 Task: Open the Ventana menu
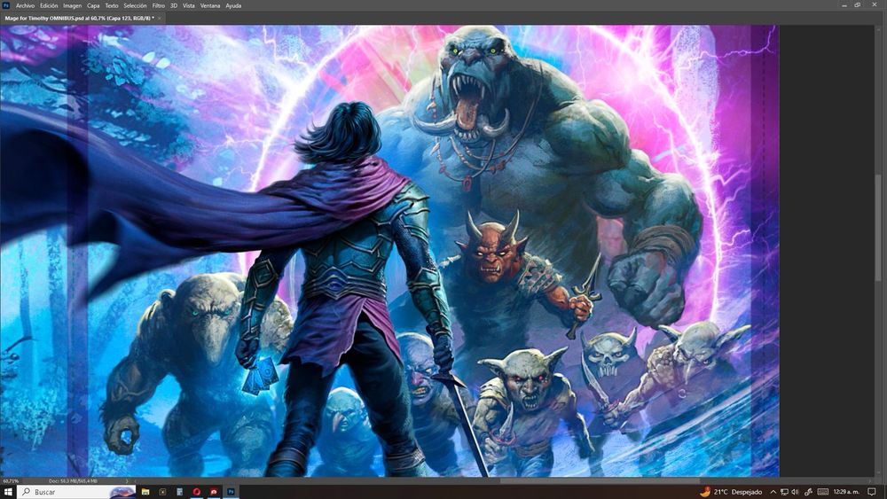[x=210, y=5]
